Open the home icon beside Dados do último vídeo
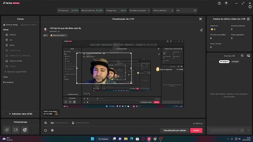 [248, 19]
